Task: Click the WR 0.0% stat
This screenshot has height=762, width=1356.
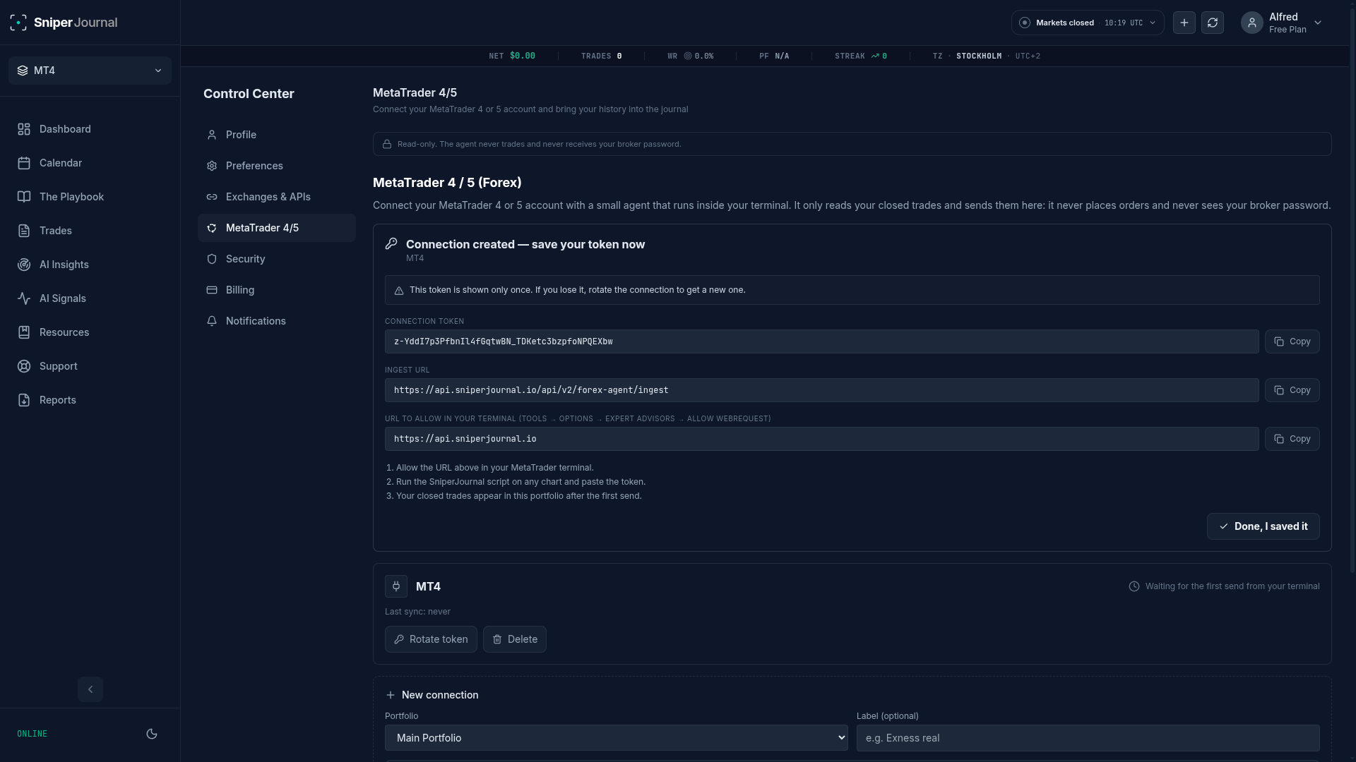Action: 691,56
